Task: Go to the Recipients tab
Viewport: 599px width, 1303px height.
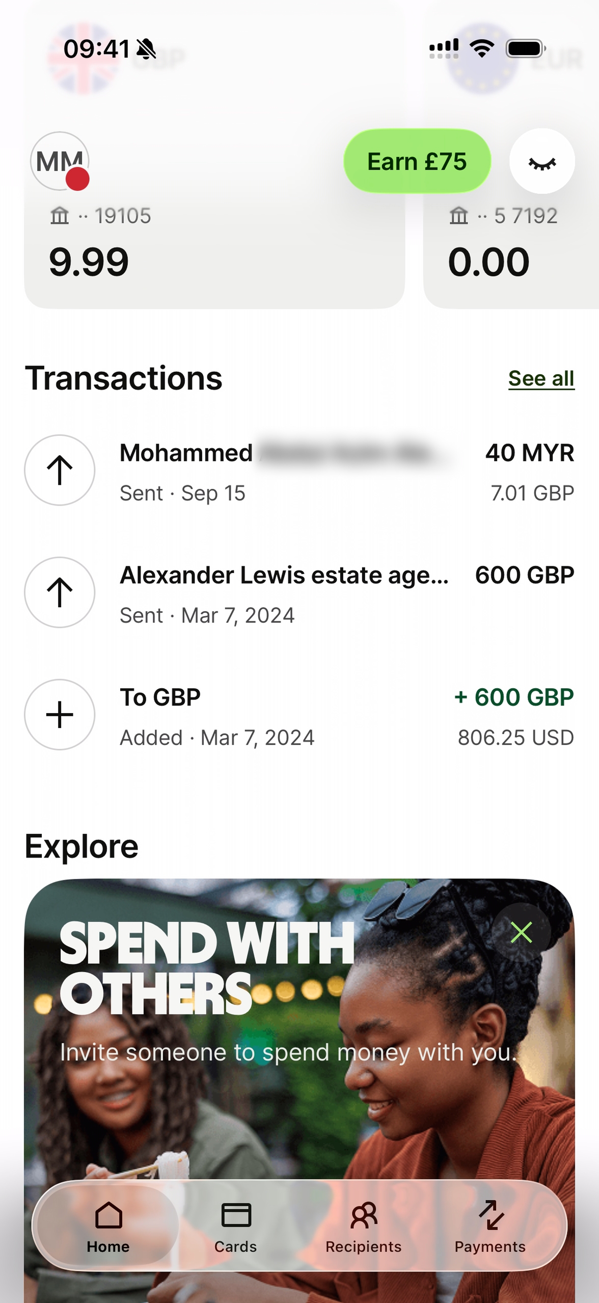Action: [x=363, y=1226]
